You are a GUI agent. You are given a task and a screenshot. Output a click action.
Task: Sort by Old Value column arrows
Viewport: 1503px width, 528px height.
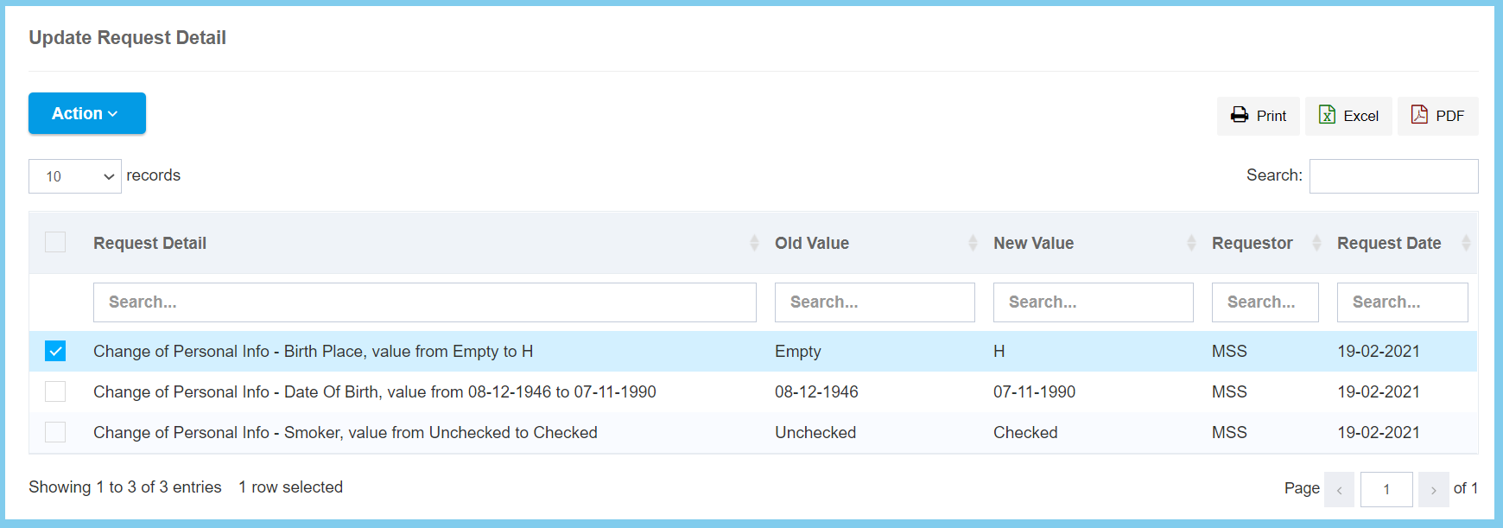(x=973, y=243)
